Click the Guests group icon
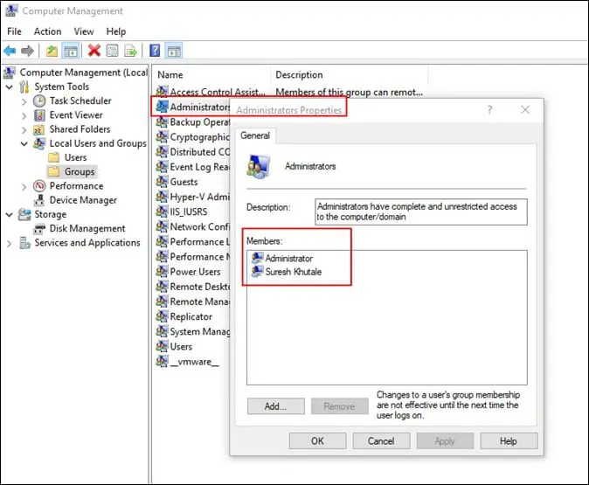 click(x=162, y=182)
